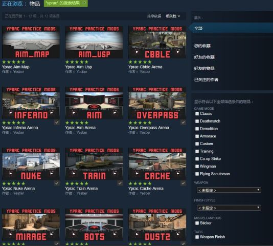Screen dimensions: 273x246
Task: Click the Yprac Overpass Arena title link
Action: [x=148, y=128]
